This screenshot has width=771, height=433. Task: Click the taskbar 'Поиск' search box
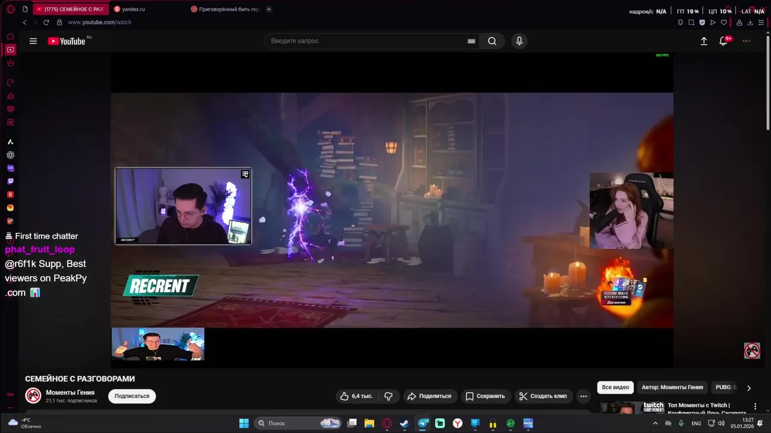click(298, 423)
